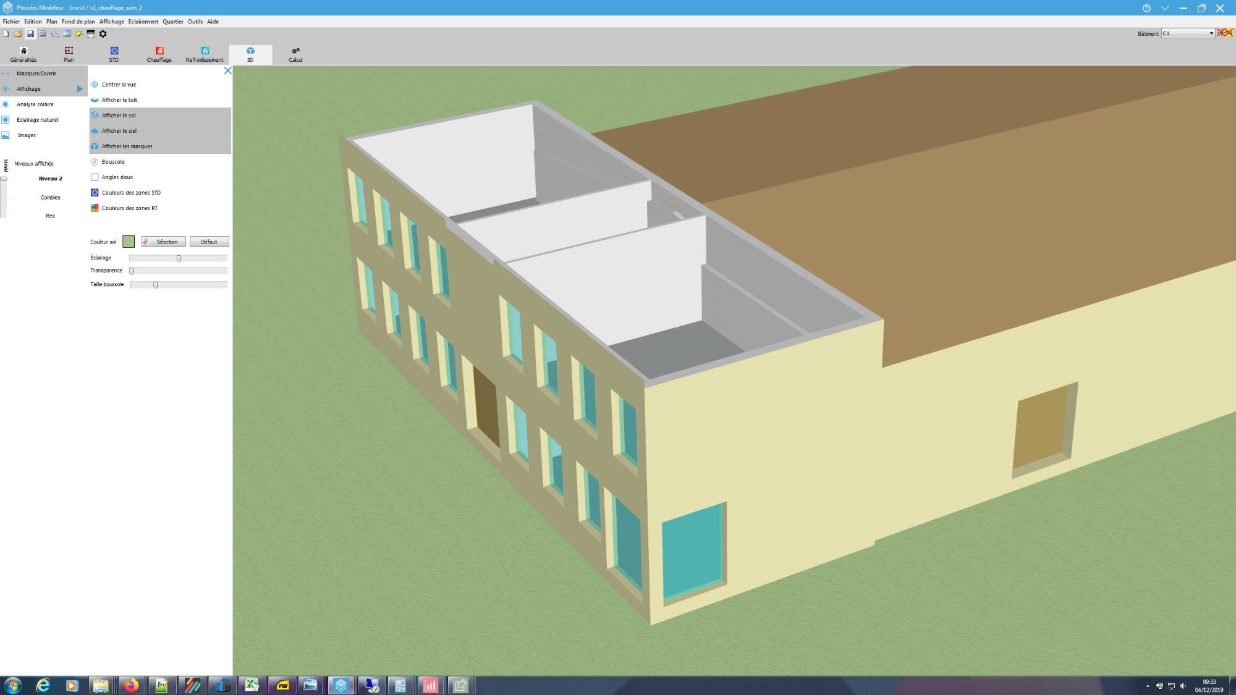Click the Centrer la vue target icon
1236x695 pixels.
[95, 85]
